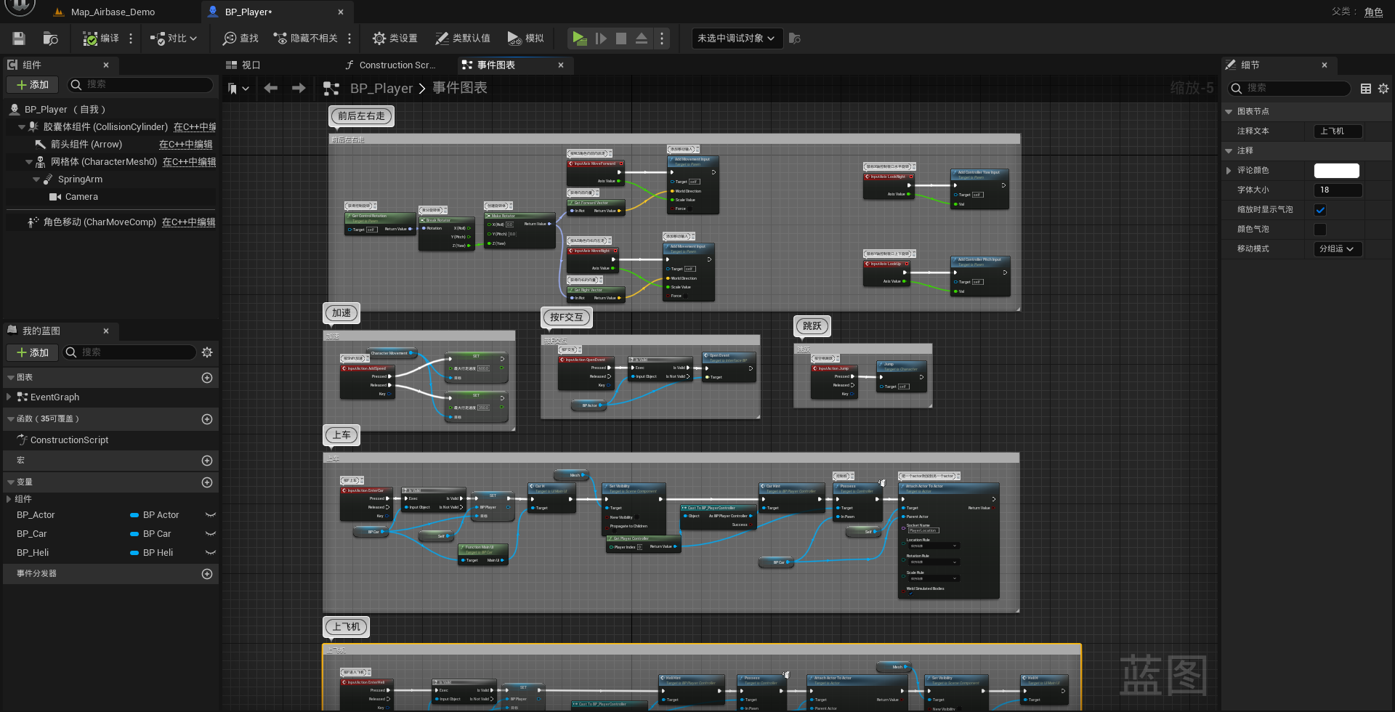This screenshot has width=1395, height=712.
Task: Navigate forward in graph history
Action: tap(299, 88)
